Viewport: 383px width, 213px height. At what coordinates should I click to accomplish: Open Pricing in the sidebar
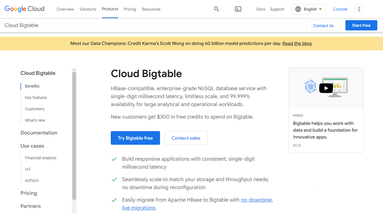[29, 193]
